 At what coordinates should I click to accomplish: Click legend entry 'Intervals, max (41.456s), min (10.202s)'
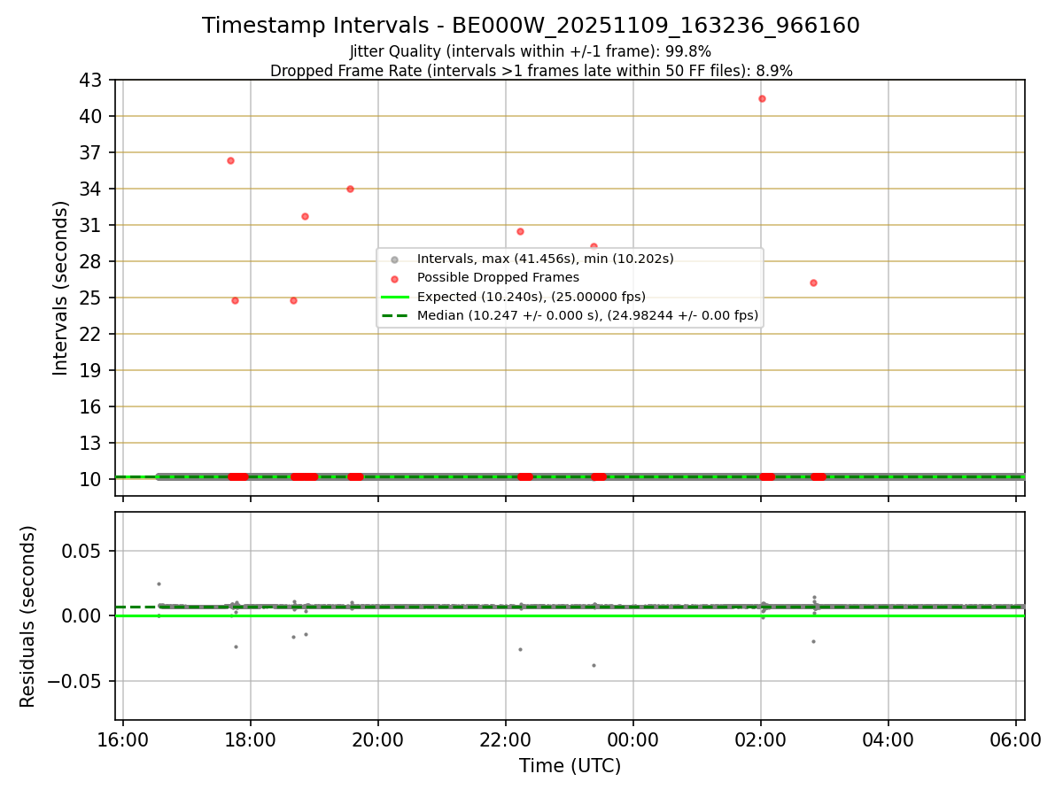pyautogui.click(x=546, y=259)
